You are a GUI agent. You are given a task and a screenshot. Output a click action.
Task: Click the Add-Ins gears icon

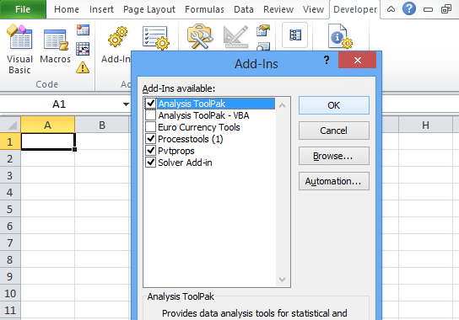pyautogui.click(x=117, y=37)
